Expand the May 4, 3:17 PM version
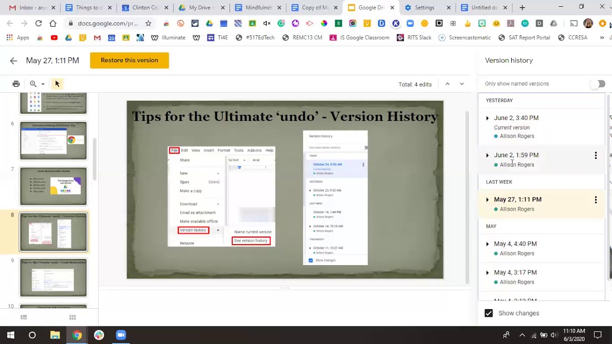 point(487,273)
